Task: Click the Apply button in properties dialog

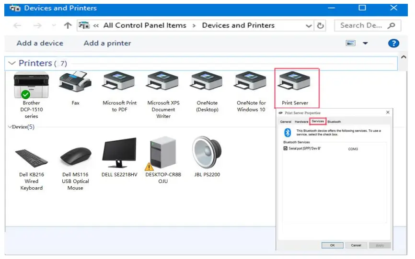Action: point(380,245)
